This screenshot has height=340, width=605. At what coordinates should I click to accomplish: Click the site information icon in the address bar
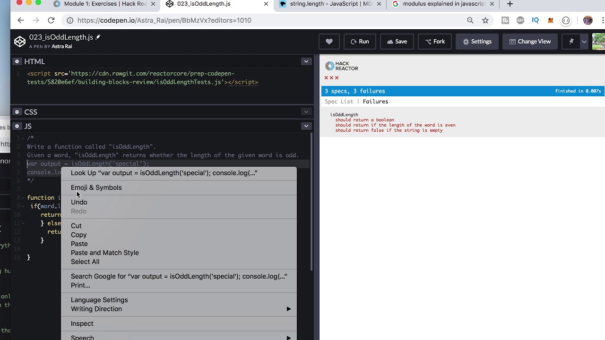70,20
